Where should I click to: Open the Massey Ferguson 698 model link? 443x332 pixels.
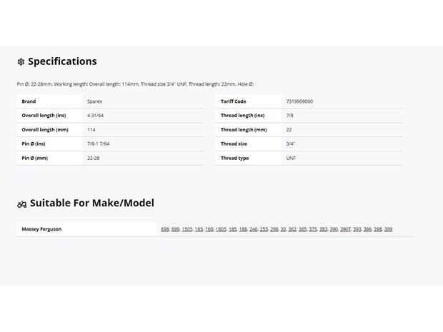(165, 229)
